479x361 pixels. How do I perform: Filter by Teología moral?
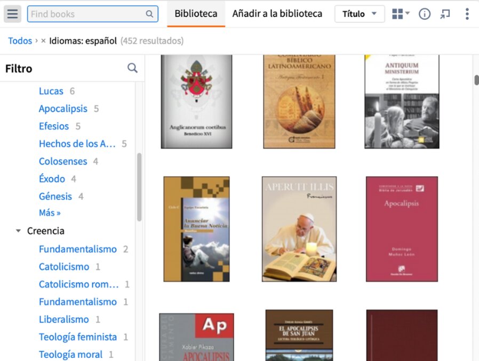(x=70, y=354)
